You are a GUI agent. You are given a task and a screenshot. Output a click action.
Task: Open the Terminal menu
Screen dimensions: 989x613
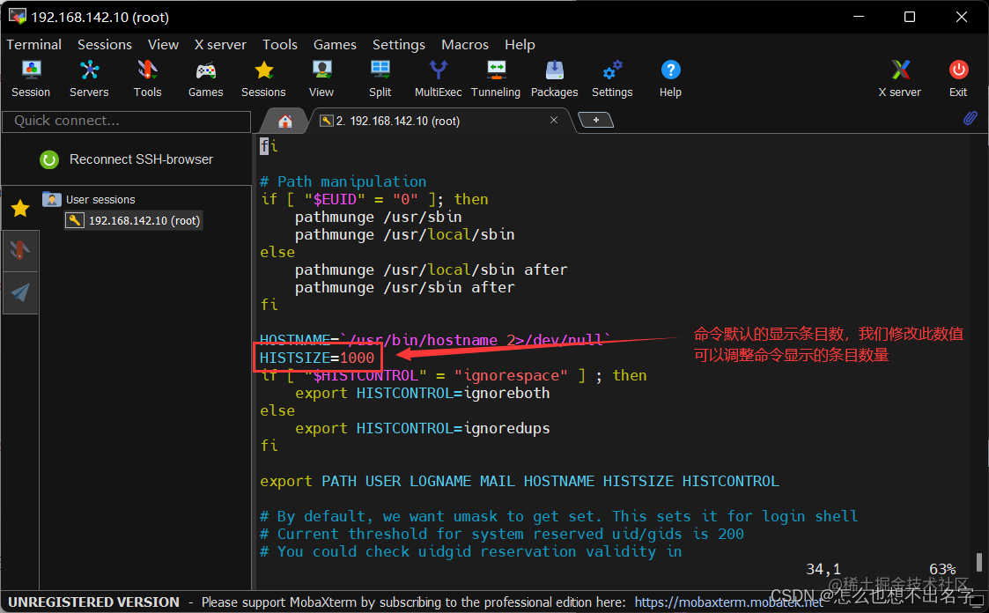(34, 45)
